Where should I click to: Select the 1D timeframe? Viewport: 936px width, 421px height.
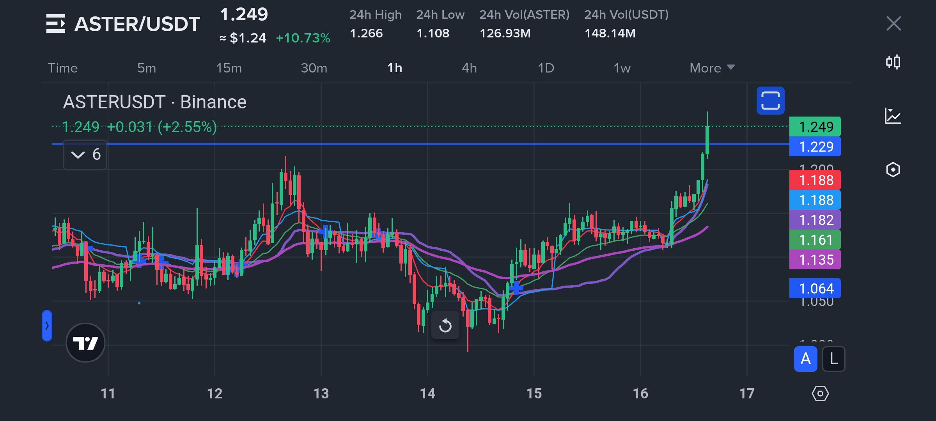click(x=546, y=68)
